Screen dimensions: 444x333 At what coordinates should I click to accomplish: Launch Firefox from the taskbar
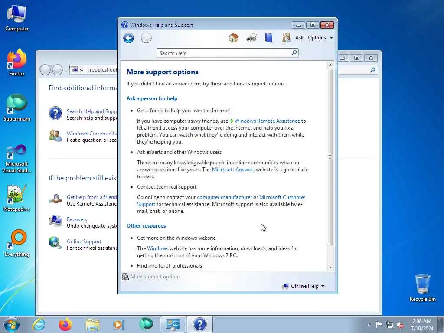point(65,324)
